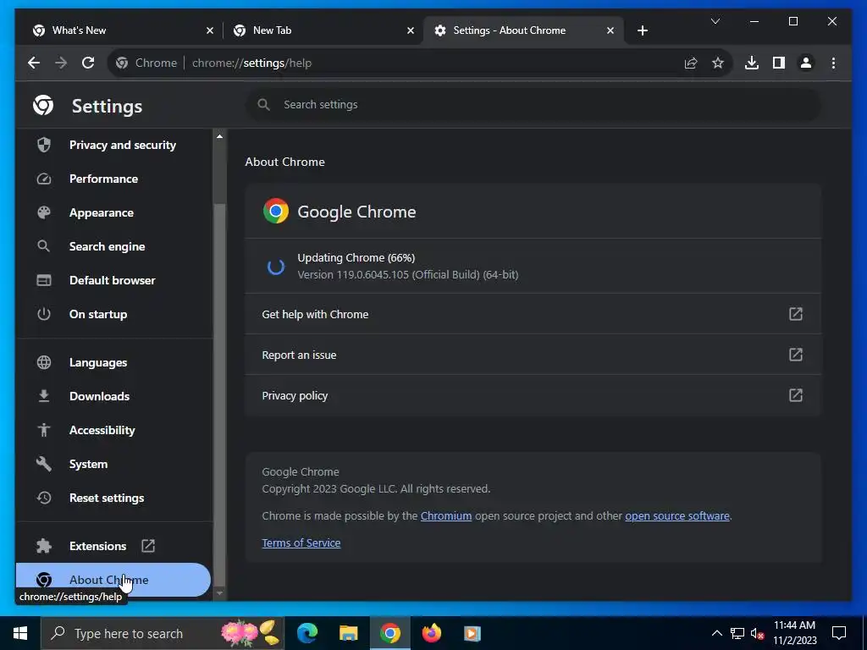Share this page using the share icon
This screenshot has height=650, width=867.
[691, 63]
